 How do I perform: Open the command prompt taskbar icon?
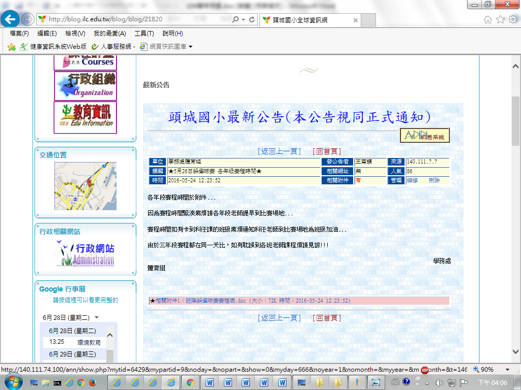(x=57, y=383)
